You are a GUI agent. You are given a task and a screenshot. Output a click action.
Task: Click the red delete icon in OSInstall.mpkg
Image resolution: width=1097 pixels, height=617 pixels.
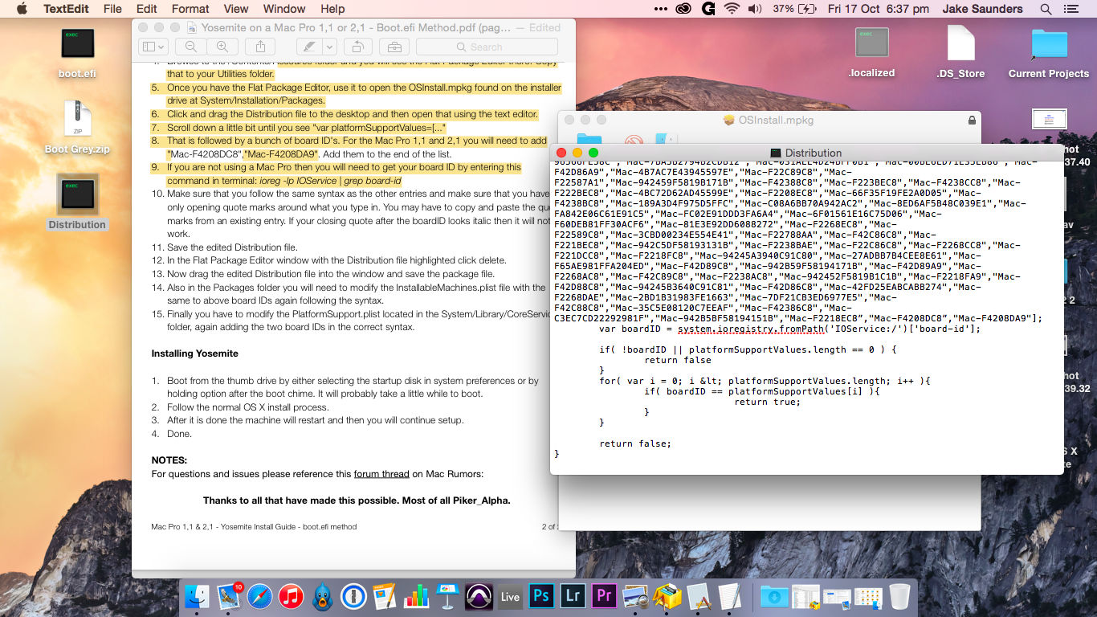point(634,141)
